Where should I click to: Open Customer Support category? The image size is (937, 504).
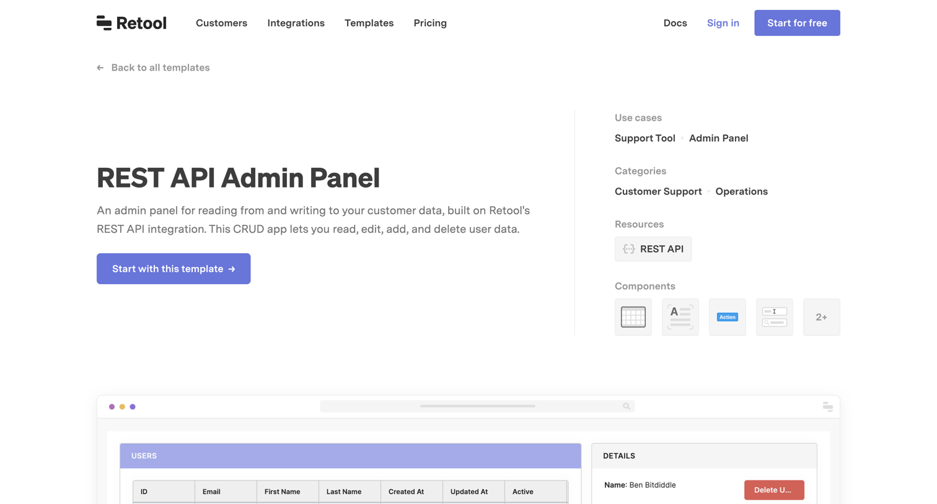point(658,191)
